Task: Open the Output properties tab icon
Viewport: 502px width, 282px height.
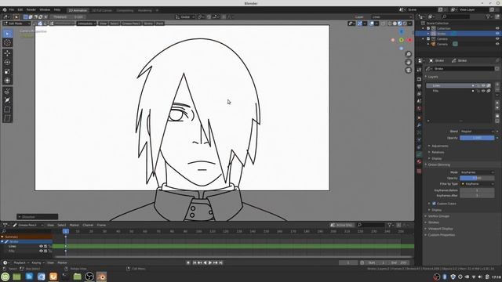Action: click(x=420, y=86)
